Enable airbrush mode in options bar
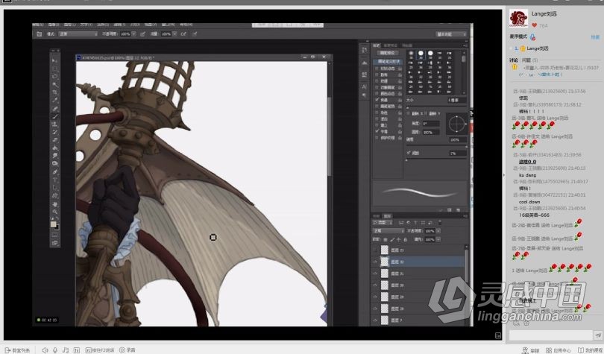604x354 pixels. click(183, 34)
